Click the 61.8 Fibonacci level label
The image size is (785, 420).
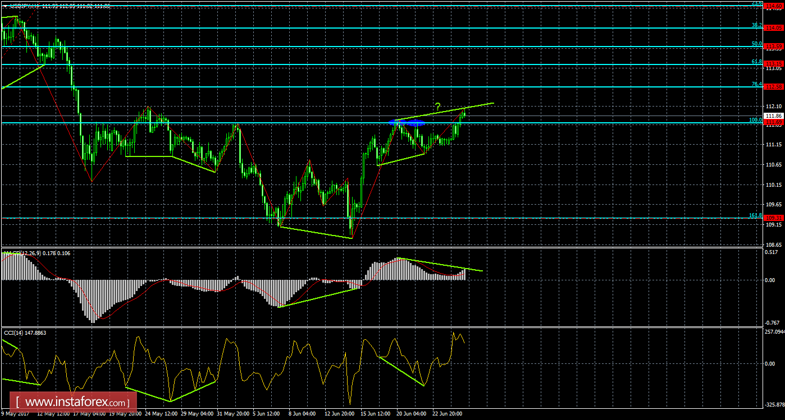click(756, 61)
